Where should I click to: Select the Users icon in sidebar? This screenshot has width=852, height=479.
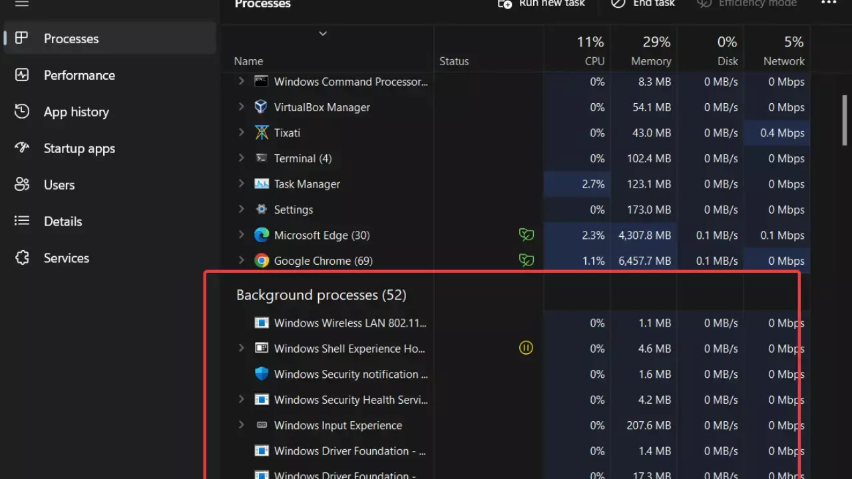point(21,184)
